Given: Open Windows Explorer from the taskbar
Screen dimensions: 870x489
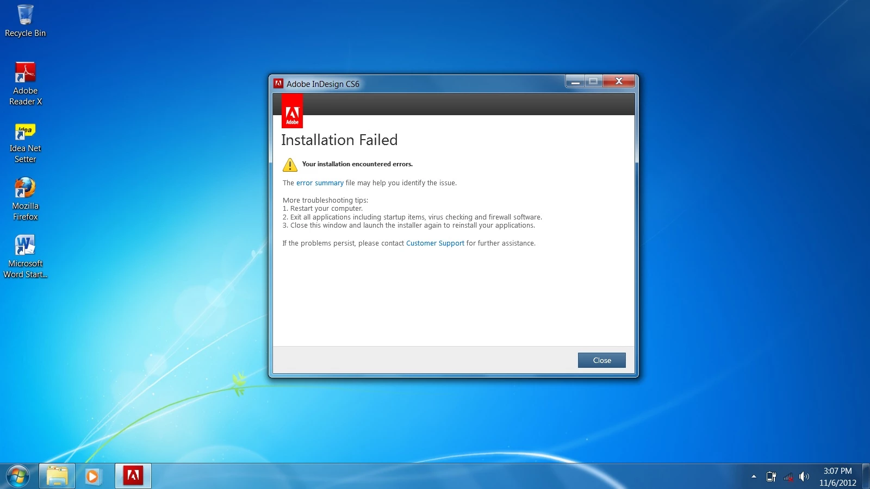Looking at the screenshot, I should pos(57,477).
